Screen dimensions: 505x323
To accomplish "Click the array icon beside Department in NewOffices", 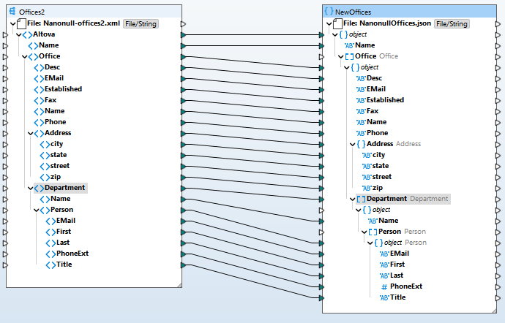I will [360, 199].
